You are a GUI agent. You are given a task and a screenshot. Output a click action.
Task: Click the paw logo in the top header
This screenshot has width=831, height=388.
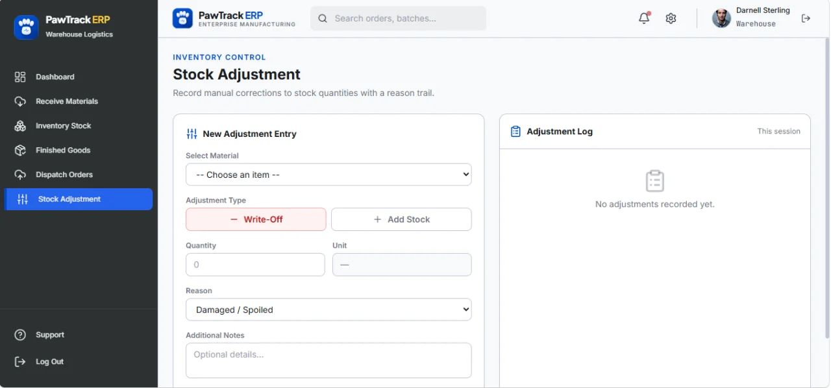[x=182, y=18]
